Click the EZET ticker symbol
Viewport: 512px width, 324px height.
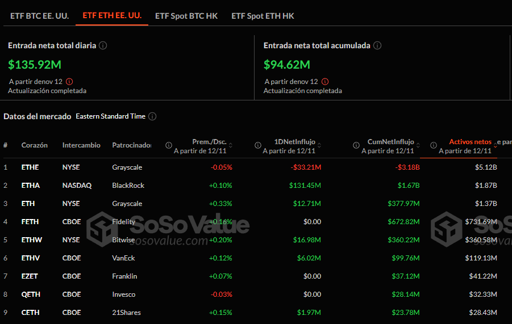30,276
